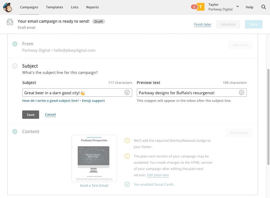Click the Finish later link
Viewport: 270px width, 198px height.
[202, 24]
